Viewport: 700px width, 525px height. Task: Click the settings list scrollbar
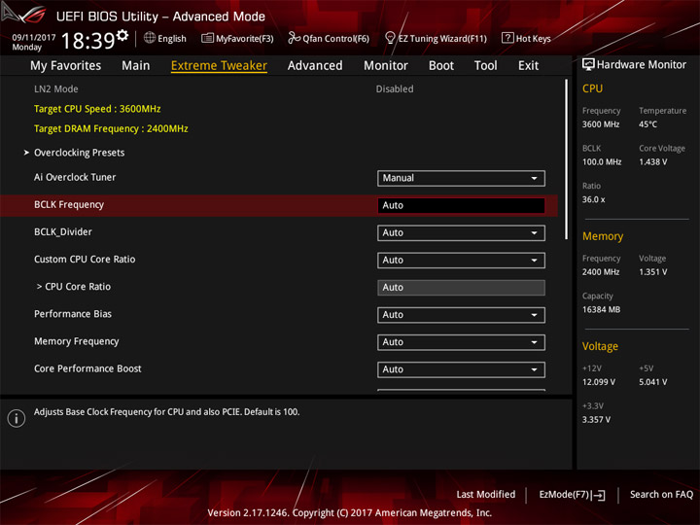[567, 159]
